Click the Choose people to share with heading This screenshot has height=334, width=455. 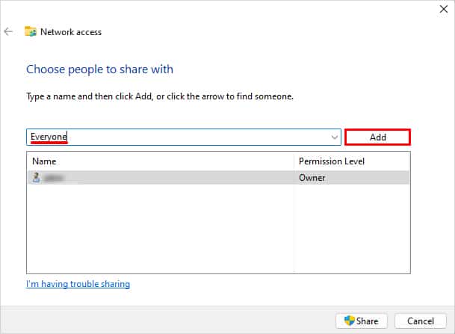[x=99, y=69]
